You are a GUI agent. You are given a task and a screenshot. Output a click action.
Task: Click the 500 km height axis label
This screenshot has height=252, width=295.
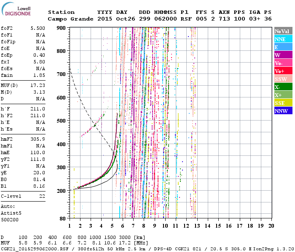61,121
